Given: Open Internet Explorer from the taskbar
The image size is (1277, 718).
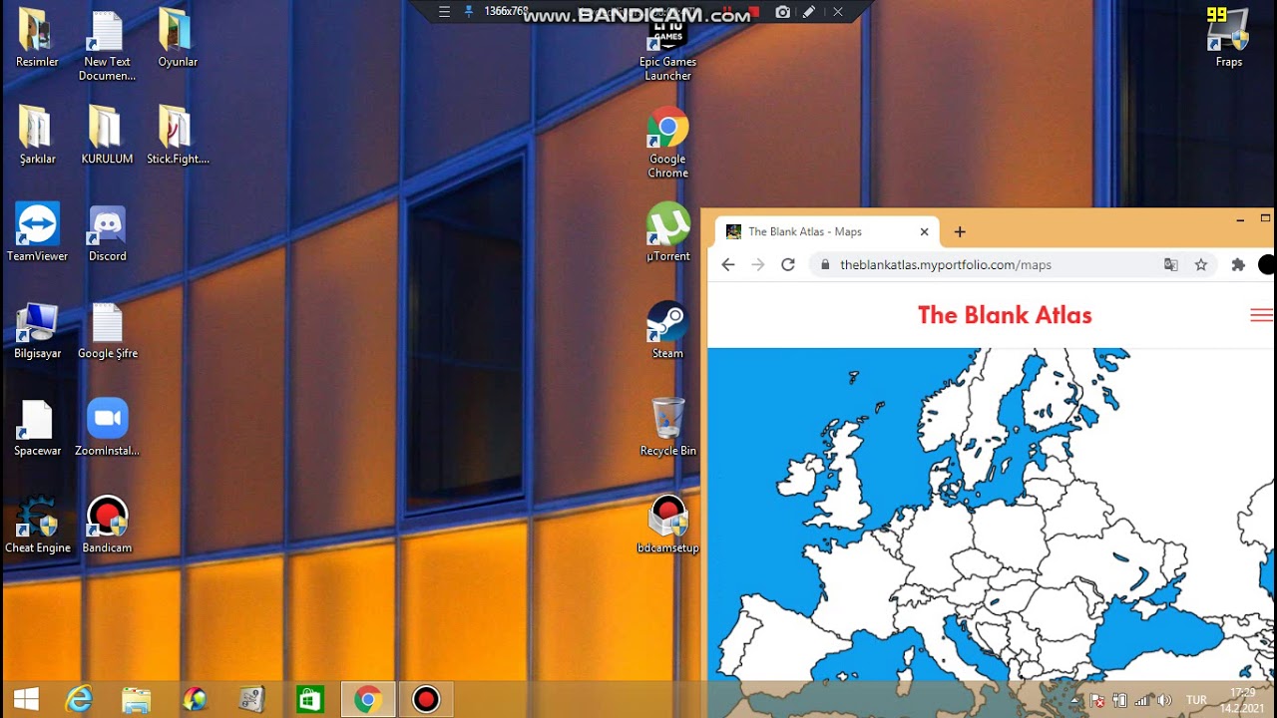Looking at the screenshot, I should coord(79,700).
